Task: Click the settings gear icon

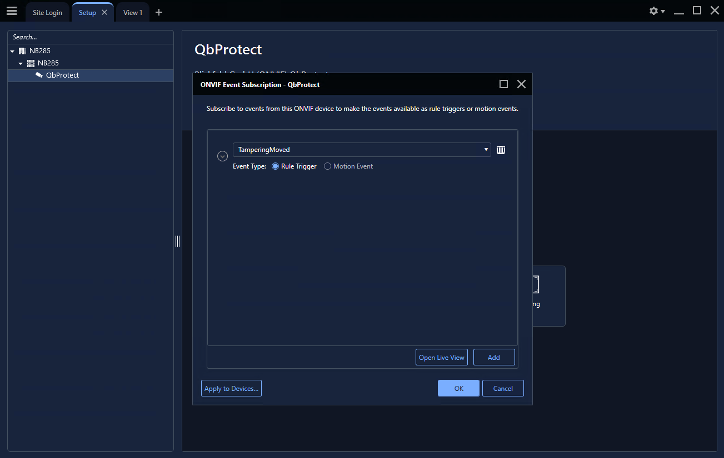Action: (654, 11)
